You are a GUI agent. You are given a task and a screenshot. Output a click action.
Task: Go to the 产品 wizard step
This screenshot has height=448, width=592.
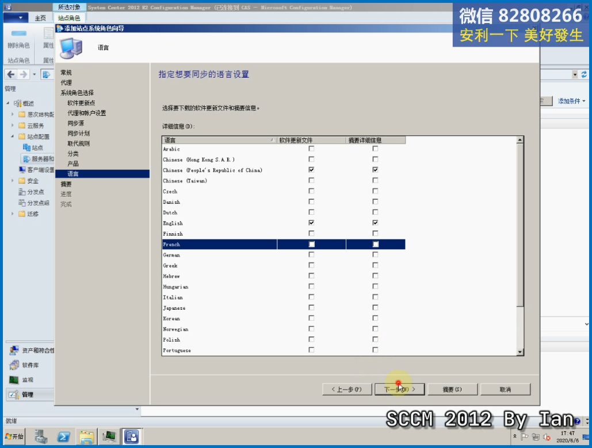click(x=73, y=164)
